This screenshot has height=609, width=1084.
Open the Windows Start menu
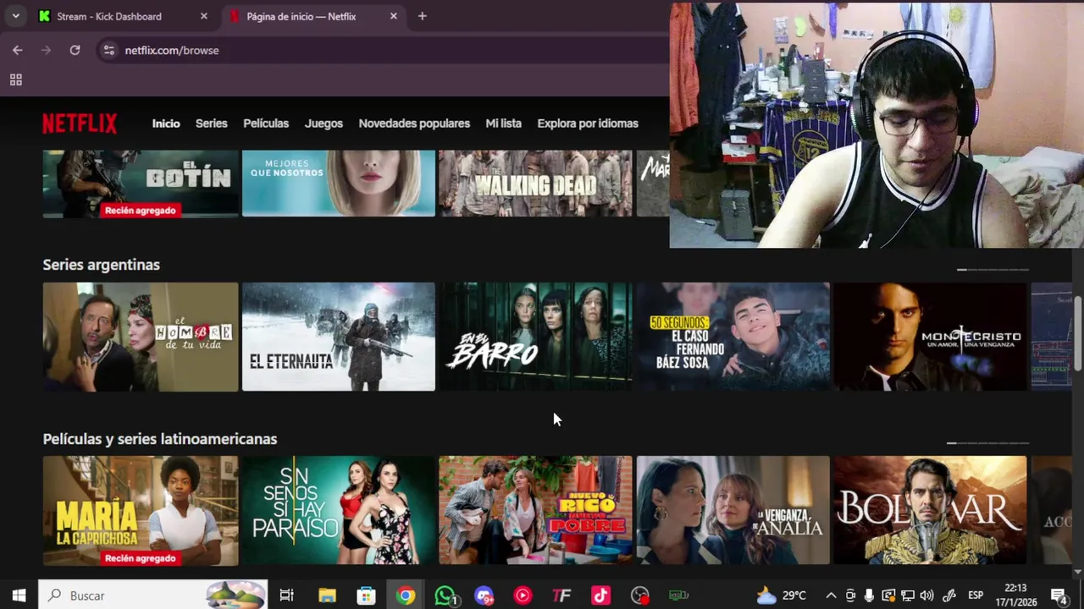pos(19,595)
